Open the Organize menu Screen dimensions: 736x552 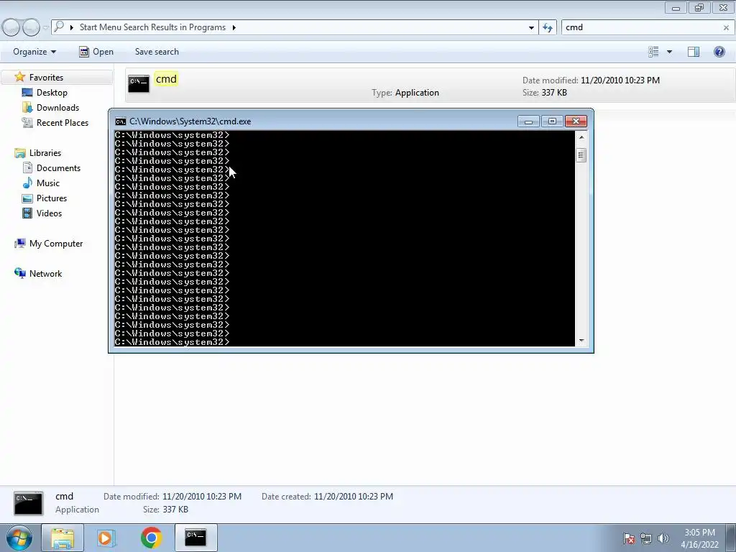pos(34,52)
